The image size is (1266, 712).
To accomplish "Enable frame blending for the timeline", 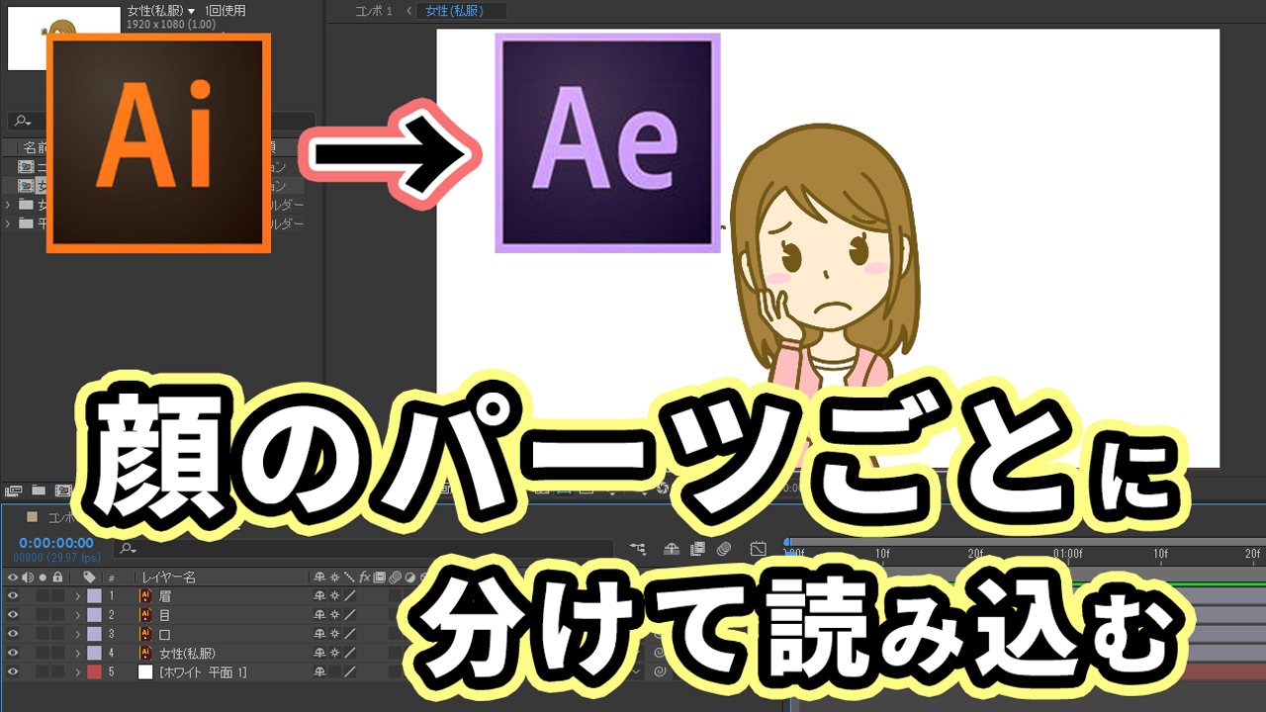I will (x=698, y=549).
